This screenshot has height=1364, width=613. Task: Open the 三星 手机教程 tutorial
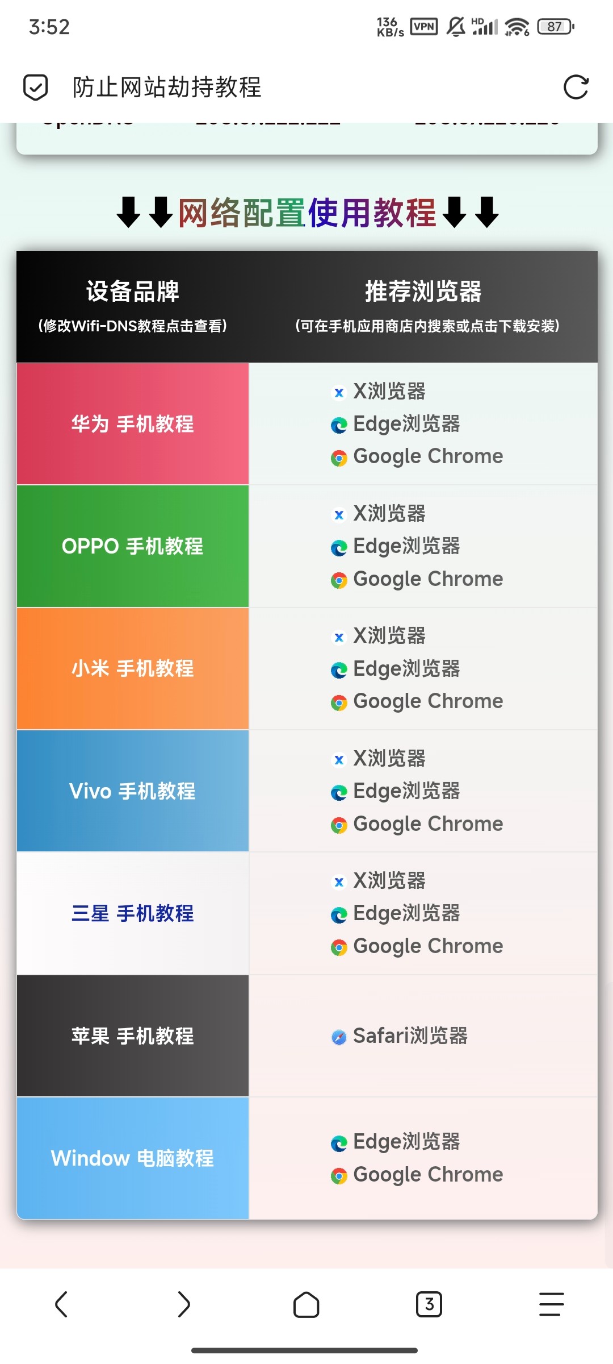click(x=133, y=913)
